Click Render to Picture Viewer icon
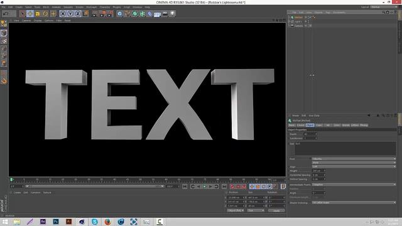Screen dimensions: 402x226 (x=102, y=14)
